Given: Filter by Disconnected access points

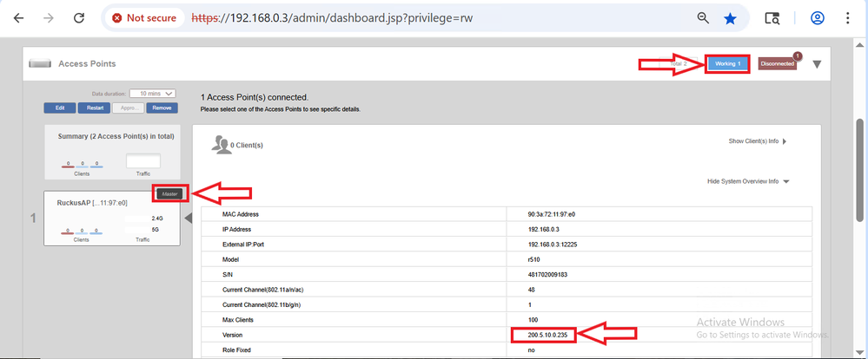Looking at the screenshot, I should [777, 64].
